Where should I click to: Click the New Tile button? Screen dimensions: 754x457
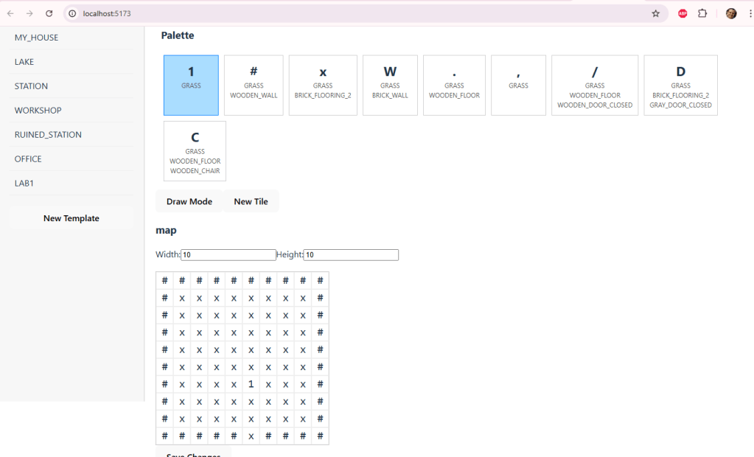[251, 201]
